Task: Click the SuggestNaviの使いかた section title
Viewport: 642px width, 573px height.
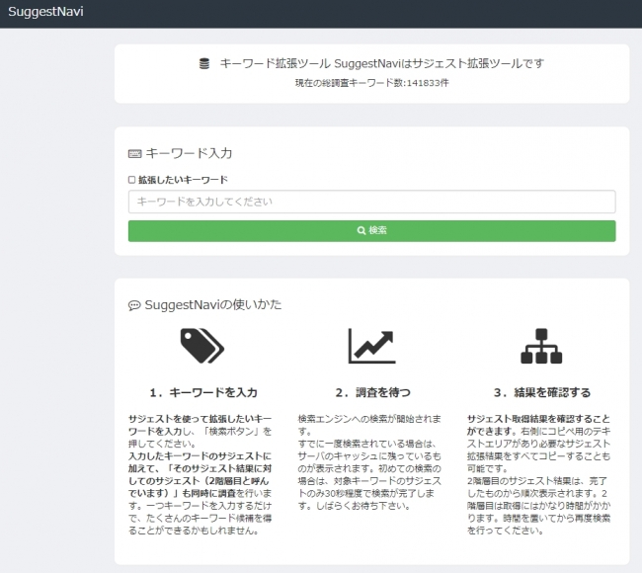Action: (212, 305)
